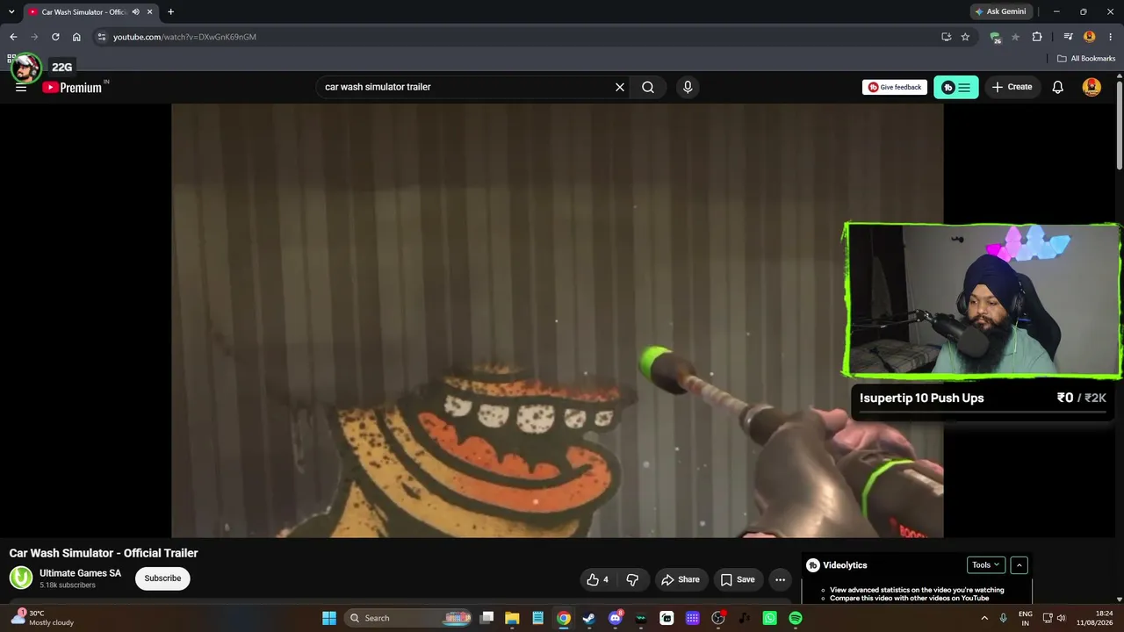Open the browser home button
The width and height of the screenshot is (1124, 632).
[76, 37]
